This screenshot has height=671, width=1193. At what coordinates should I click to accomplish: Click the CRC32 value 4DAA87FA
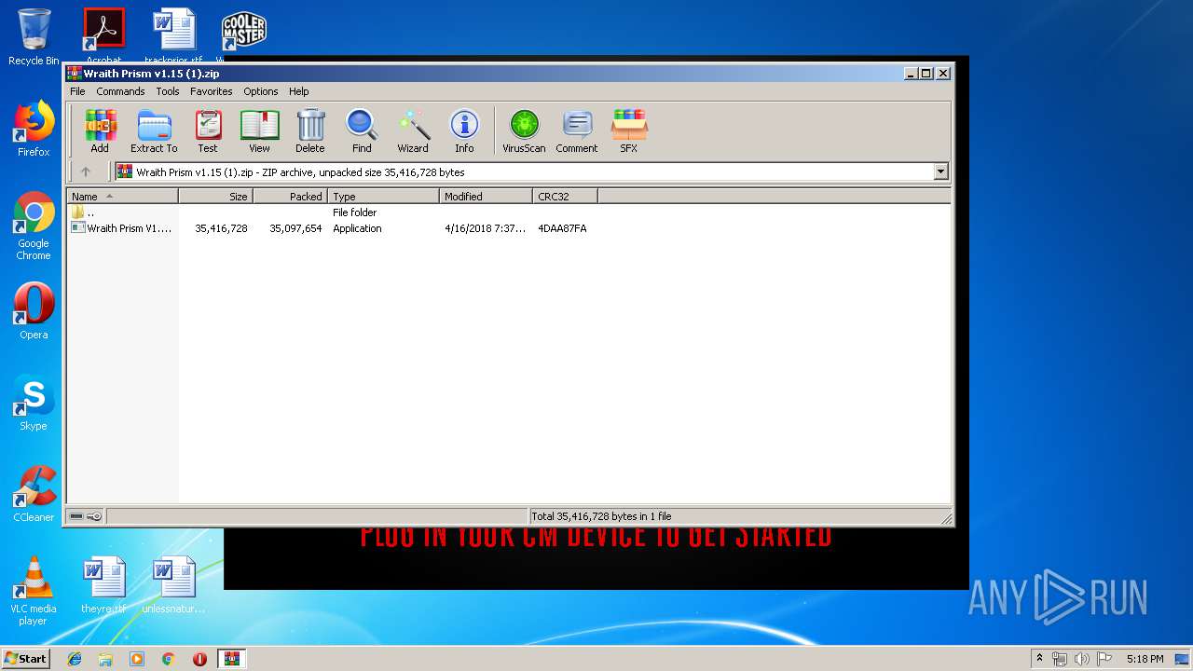(x=562, y=228)
